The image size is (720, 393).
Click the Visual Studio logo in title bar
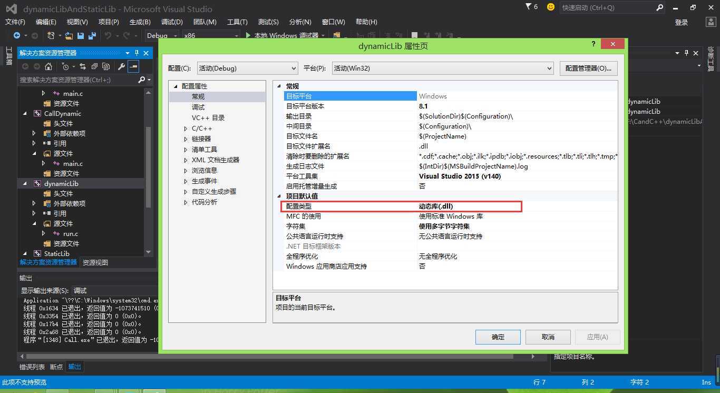pos(11,8)
